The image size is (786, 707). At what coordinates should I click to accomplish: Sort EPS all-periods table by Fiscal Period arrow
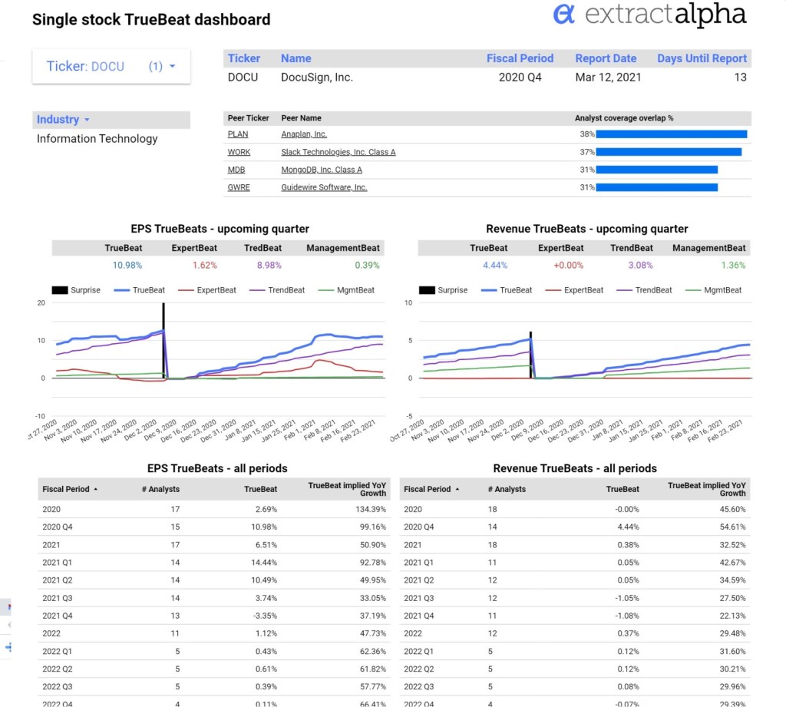pyautogui.click(x=96, y=490)
